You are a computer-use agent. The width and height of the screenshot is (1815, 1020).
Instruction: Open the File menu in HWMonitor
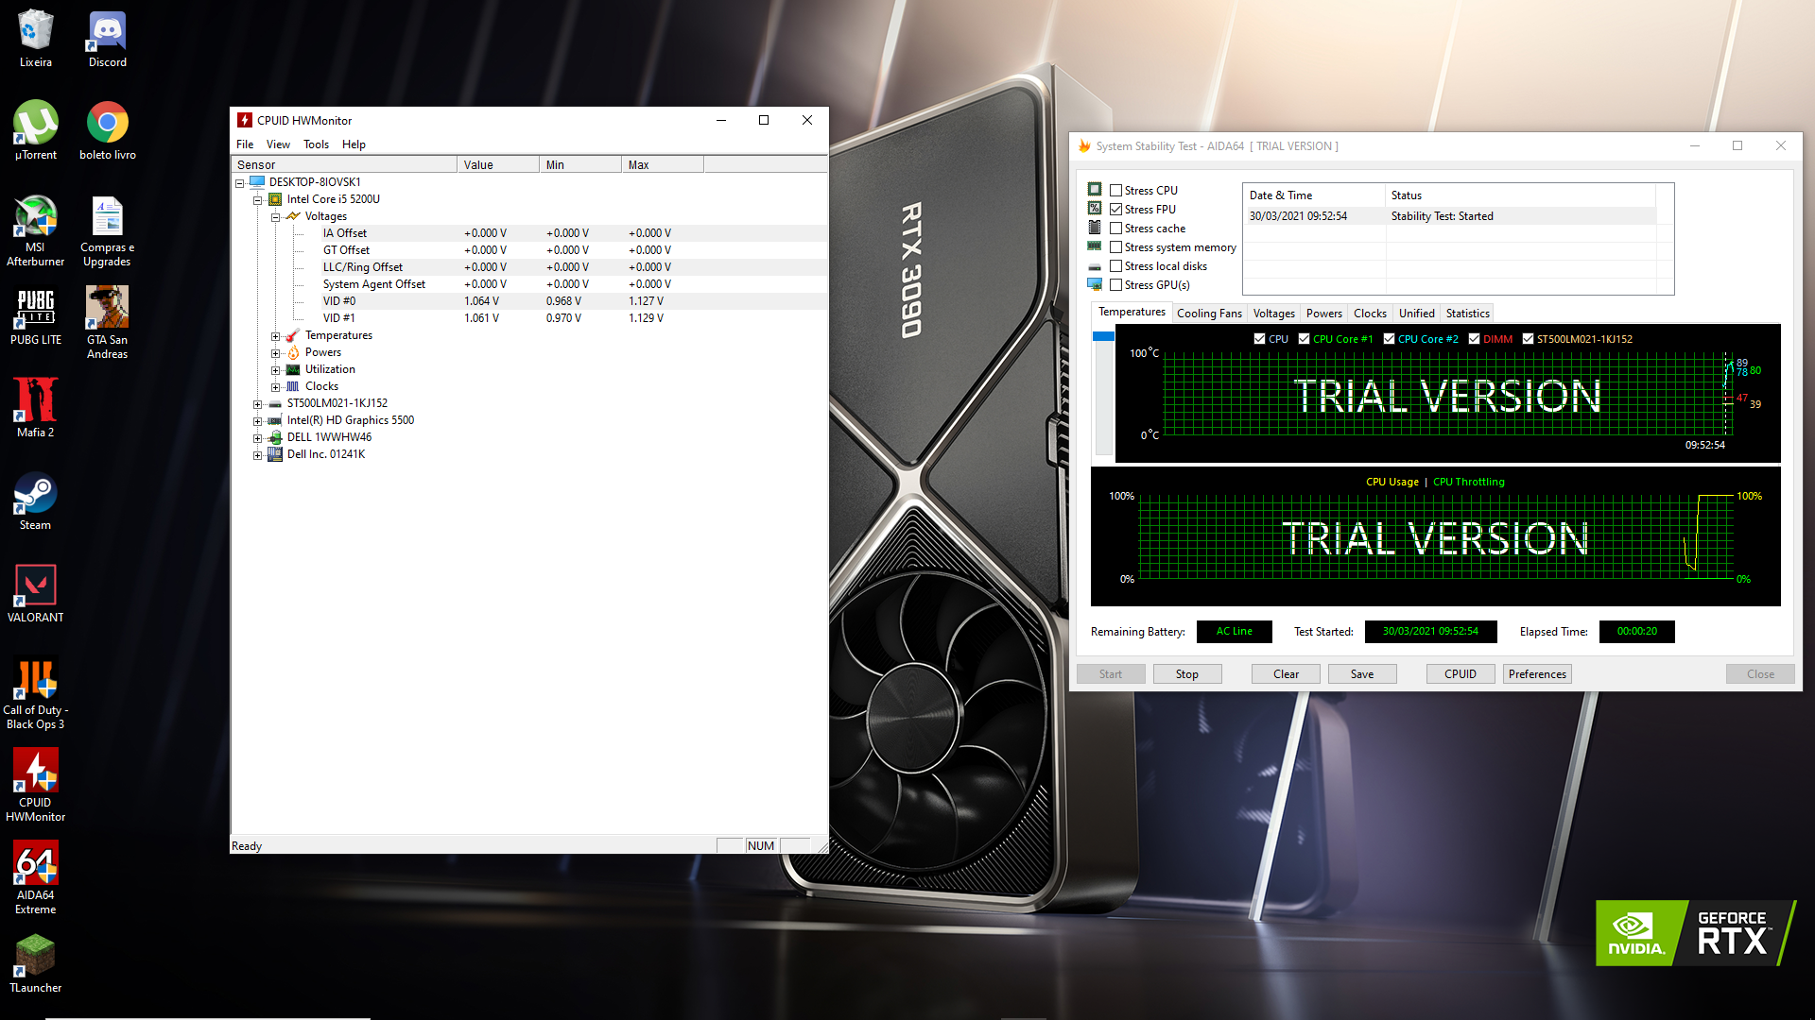[x=245, y=144]
